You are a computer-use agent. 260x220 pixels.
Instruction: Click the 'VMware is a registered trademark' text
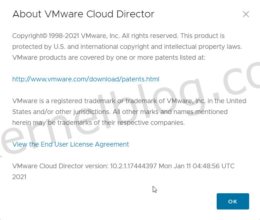65,101
